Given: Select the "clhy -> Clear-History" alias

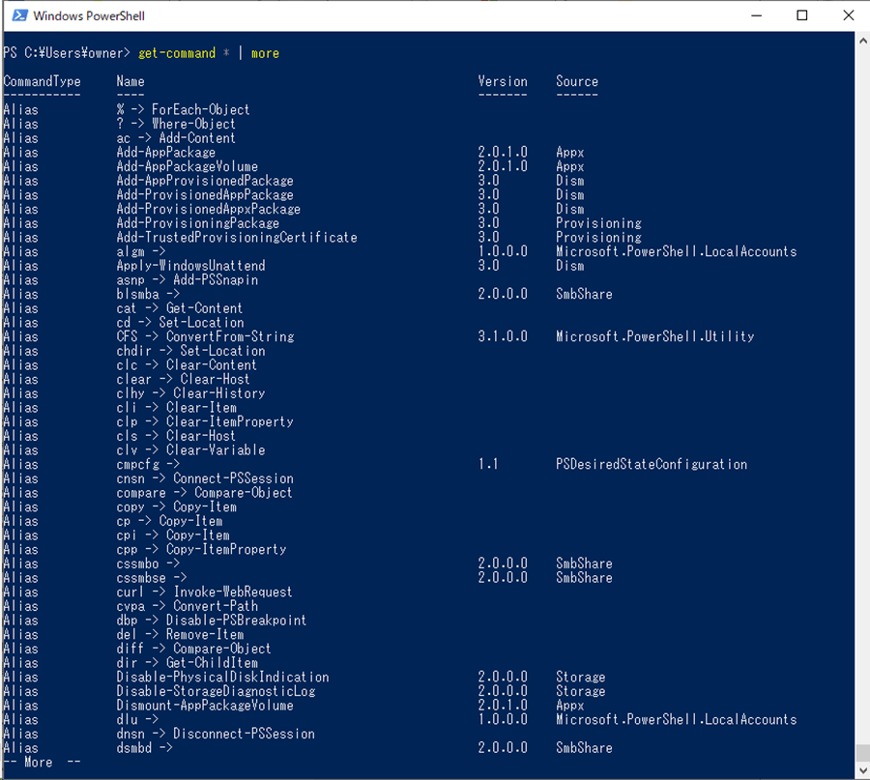Looking at the screenshot, I should (x=190, y=393).
